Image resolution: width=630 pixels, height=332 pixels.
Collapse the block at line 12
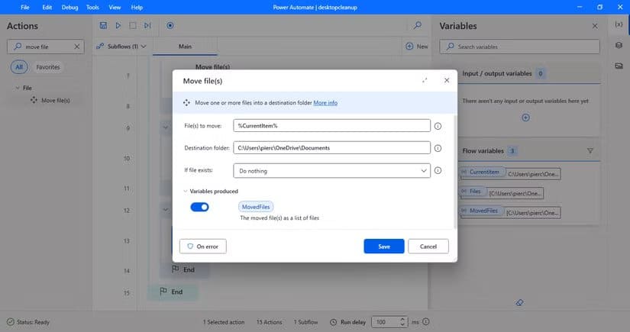[x=165, y=210]
